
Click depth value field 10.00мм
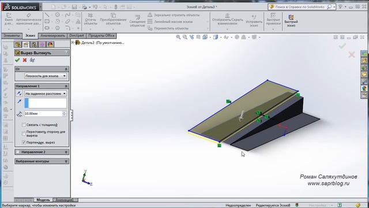pyautogui.click(x=43, y=114)
